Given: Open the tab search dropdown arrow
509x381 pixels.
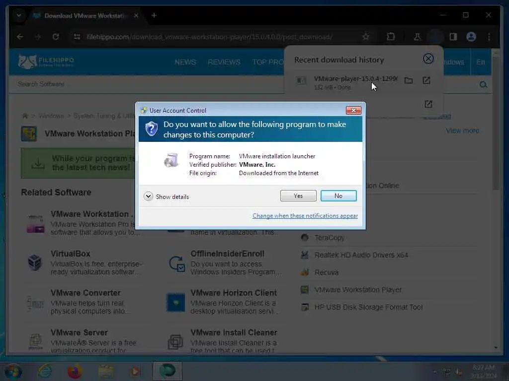Looking at the screenshot, I should click(19, 15).
